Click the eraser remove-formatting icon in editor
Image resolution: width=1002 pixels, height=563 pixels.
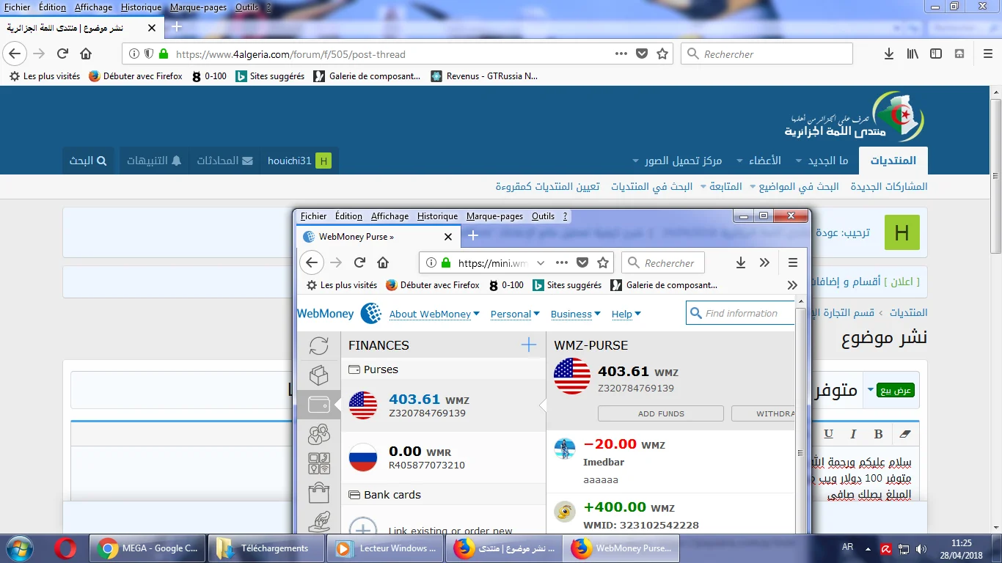pos(904,434)
